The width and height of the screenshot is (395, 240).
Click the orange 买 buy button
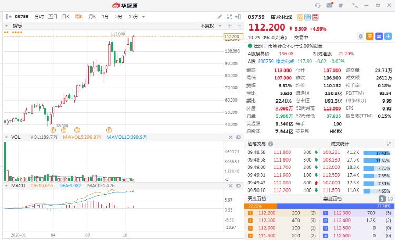[x=370, y=36]
